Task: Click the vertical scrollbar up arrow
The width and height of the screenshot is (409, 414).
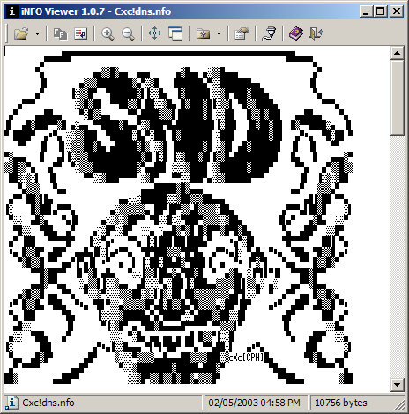Action: click(x=397, y=53)
